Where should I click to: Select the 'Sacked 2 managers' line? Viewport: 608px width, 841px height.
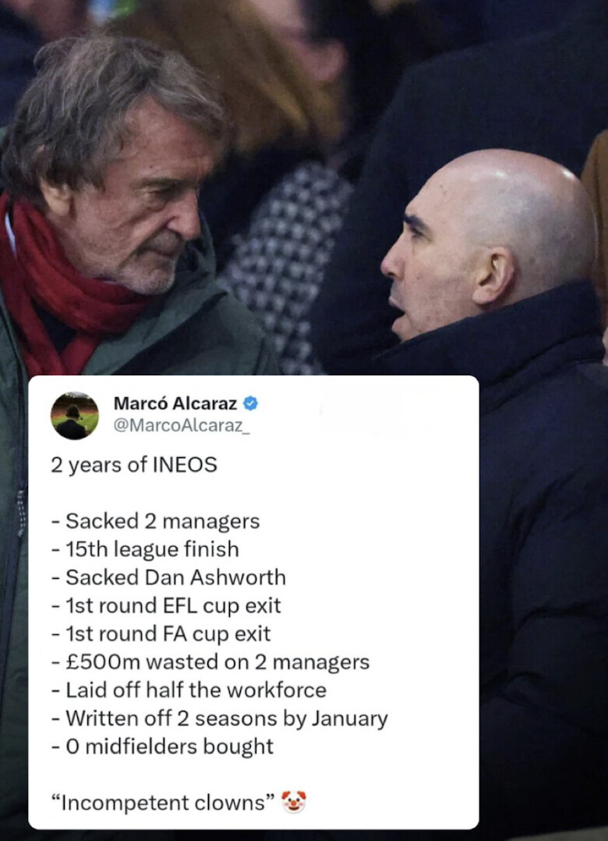point(155,521)
